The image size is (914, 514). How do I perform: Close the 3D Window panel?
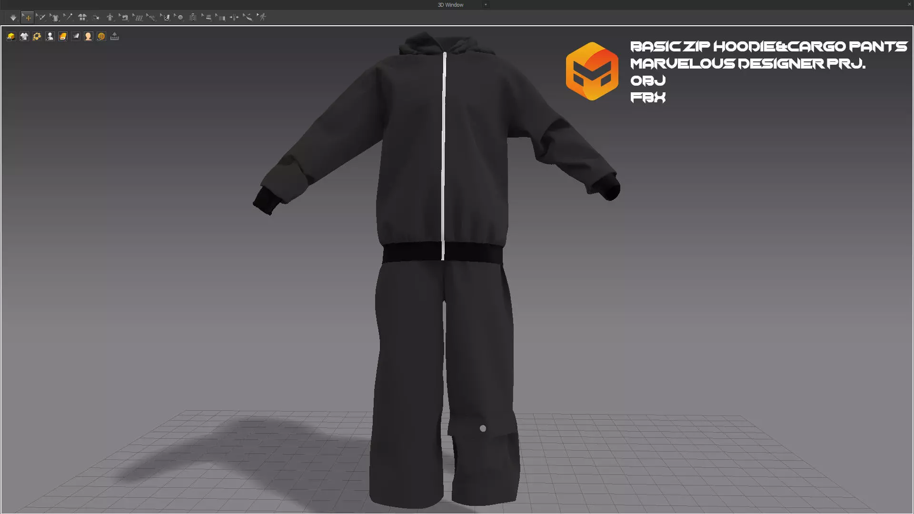[x=909, y=4]
